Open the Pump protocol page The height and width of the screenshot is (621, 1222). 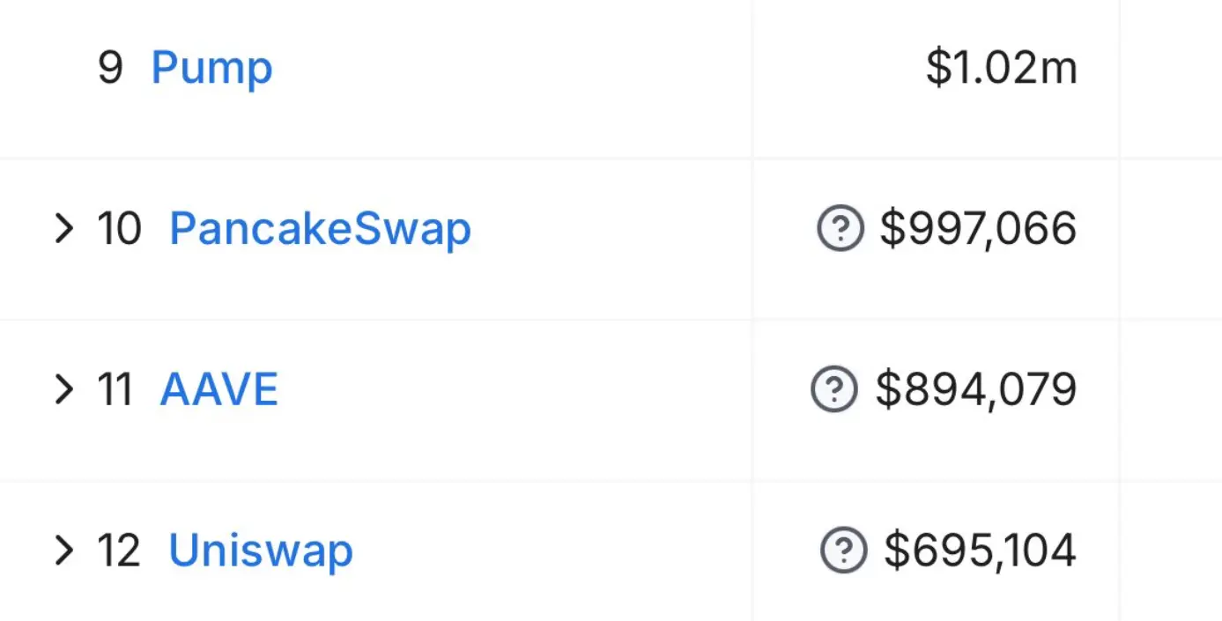coord(211,68)
